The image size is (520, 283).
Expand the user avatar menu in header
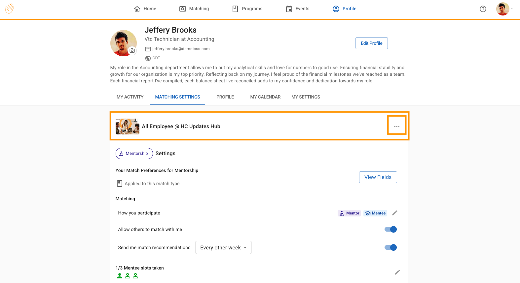point(504,9)
